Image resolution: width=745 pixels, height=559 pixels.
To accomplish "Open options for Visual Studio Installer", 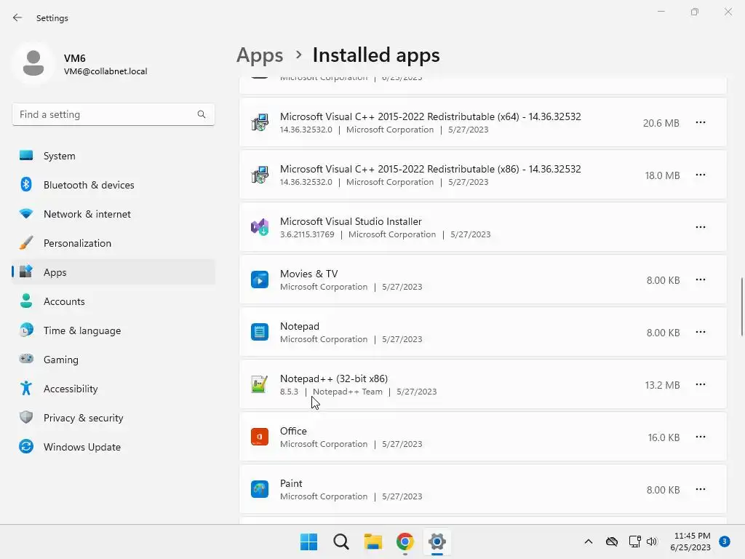I will [701, 227].
